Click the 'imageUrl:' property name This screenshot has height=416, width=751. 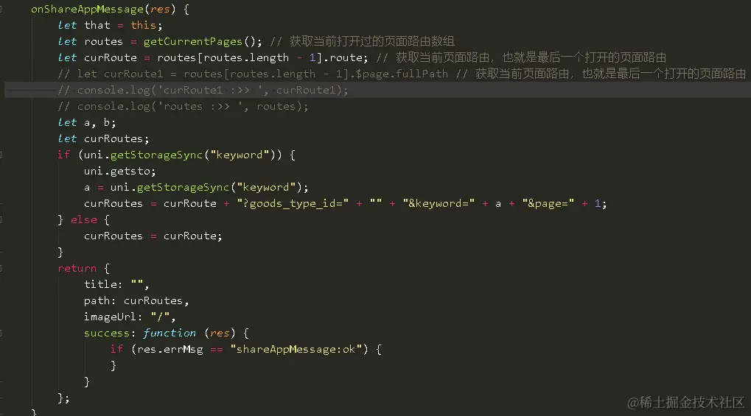(113, 317)
